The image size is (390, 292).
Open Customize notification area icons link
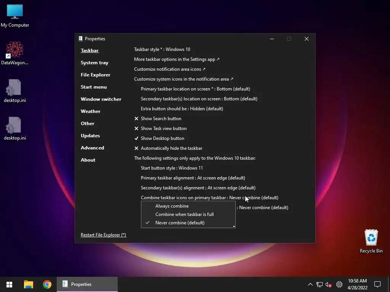pos(170,69)
